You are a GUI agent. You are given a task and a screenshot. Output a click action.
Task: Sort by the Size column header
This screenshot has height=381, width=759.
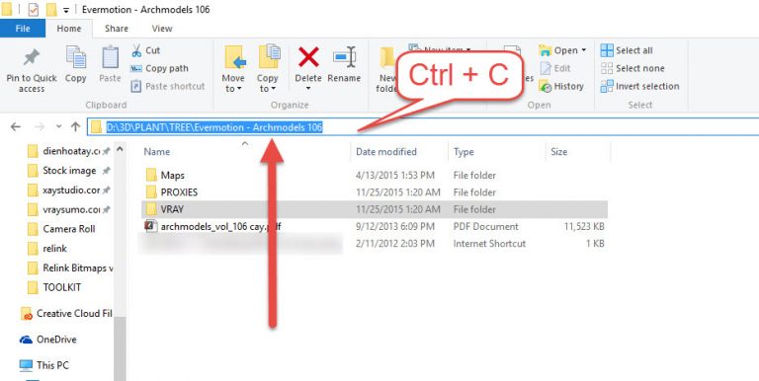pos(558,152)
